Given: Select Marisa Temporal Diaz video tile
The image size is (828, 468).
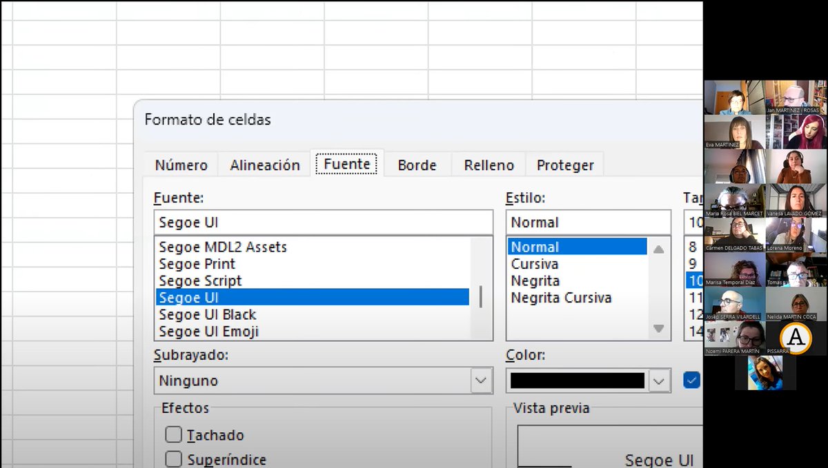Looking at the screenshot, I should (x=734, y=269).
